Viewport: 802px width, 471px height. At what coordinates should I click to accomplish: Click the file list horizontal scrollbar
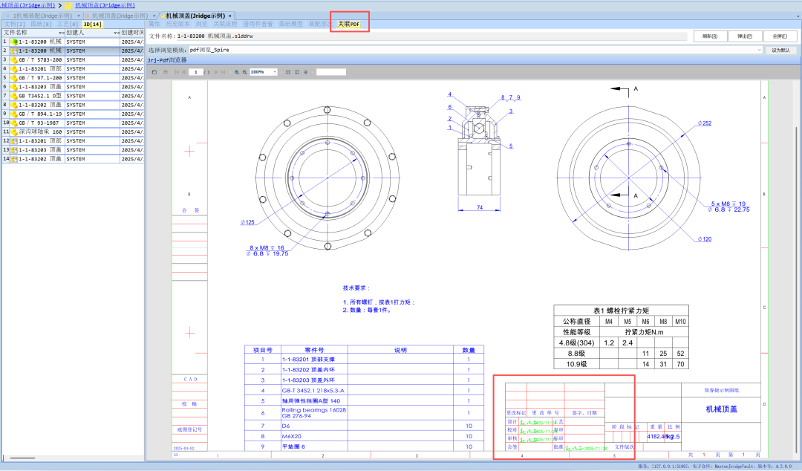point(22,458)
